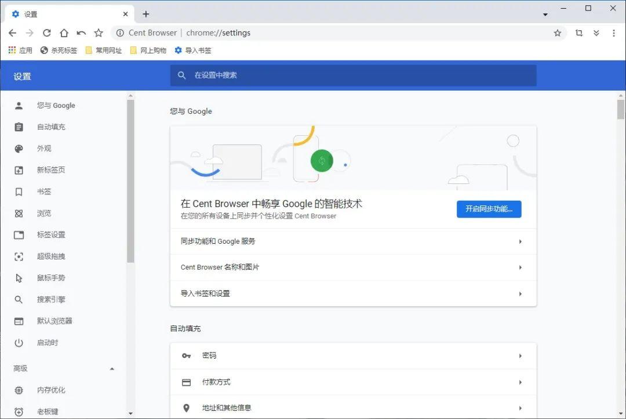Click the 导入书签 bookmark
The width and height of the screenshot is (626, 419).
tap(193, 50)
